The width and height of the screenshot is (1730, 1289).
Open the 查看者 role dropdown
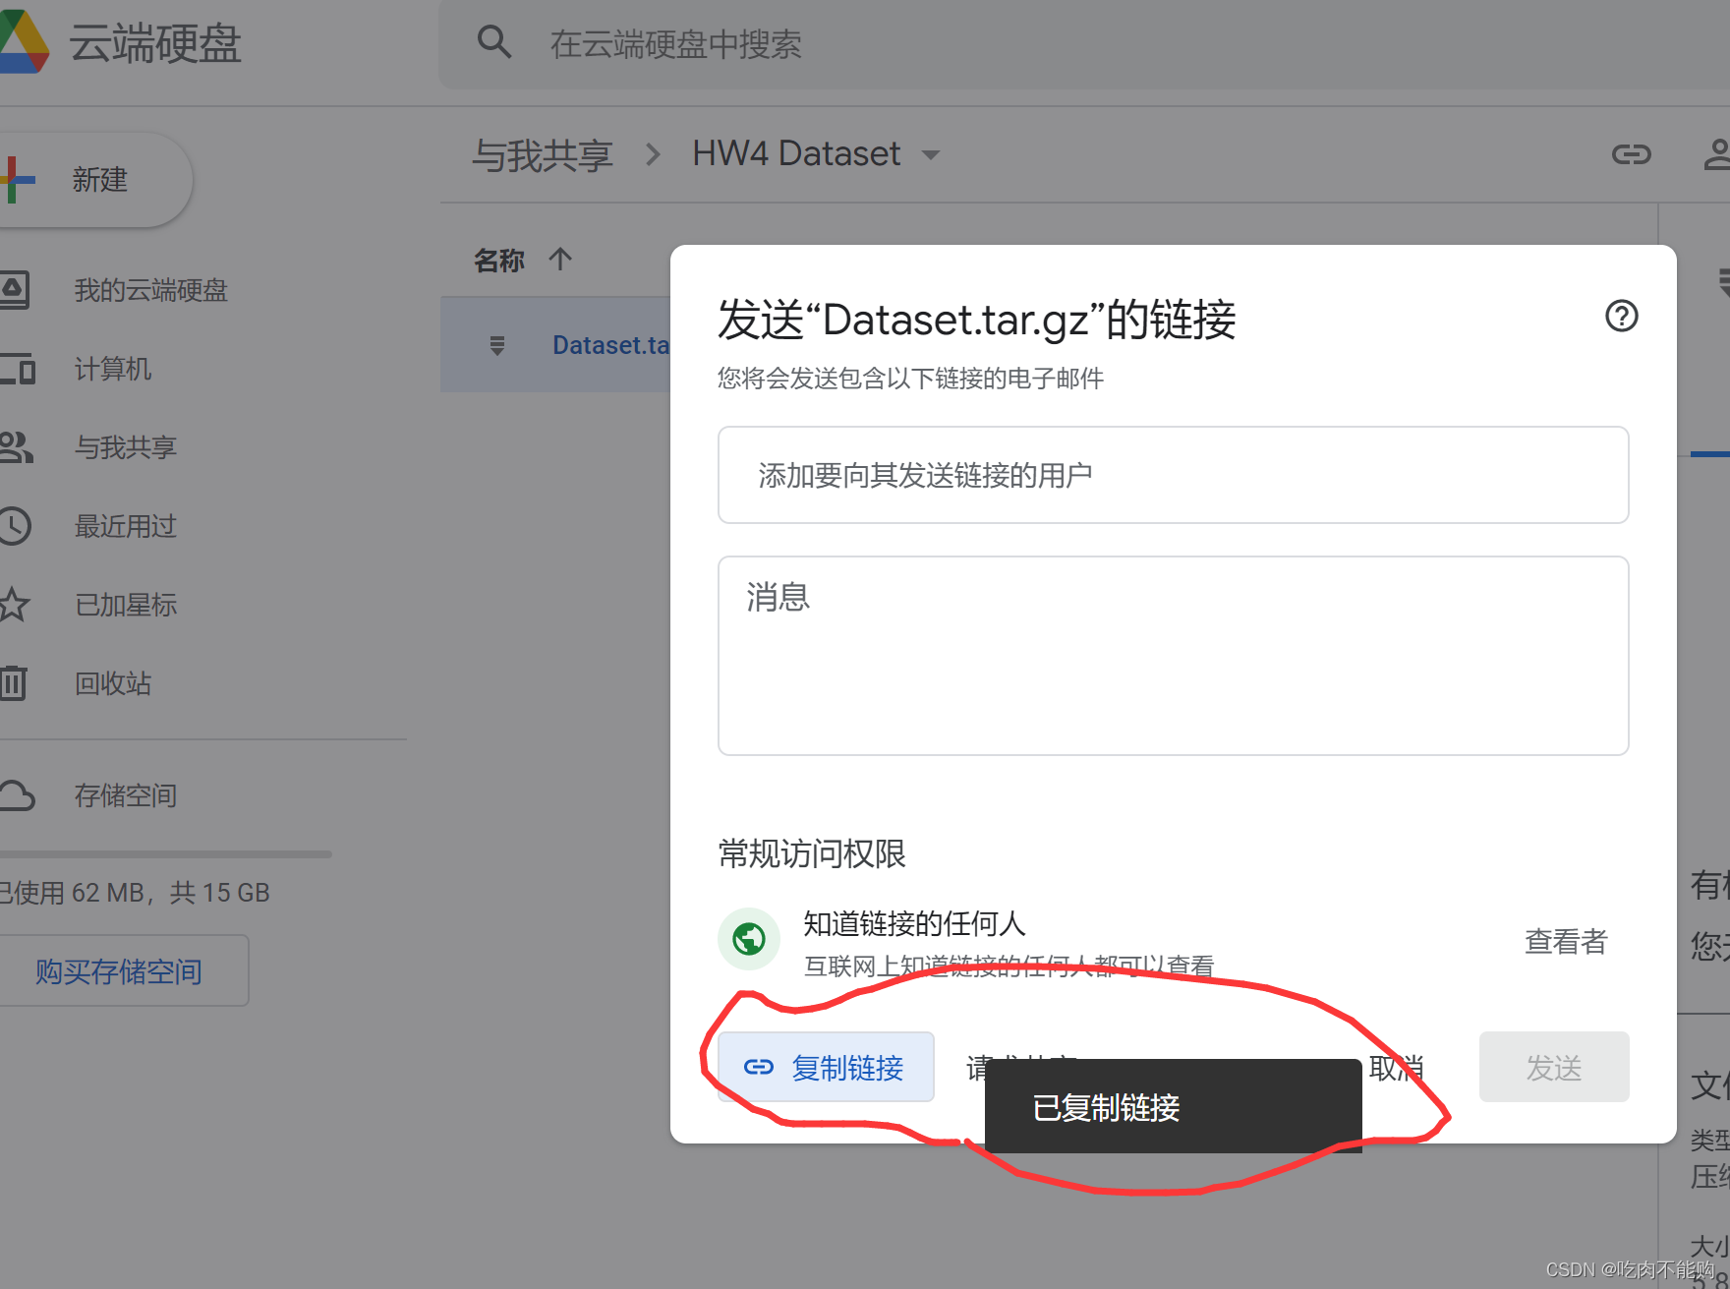coord(1566,942)
